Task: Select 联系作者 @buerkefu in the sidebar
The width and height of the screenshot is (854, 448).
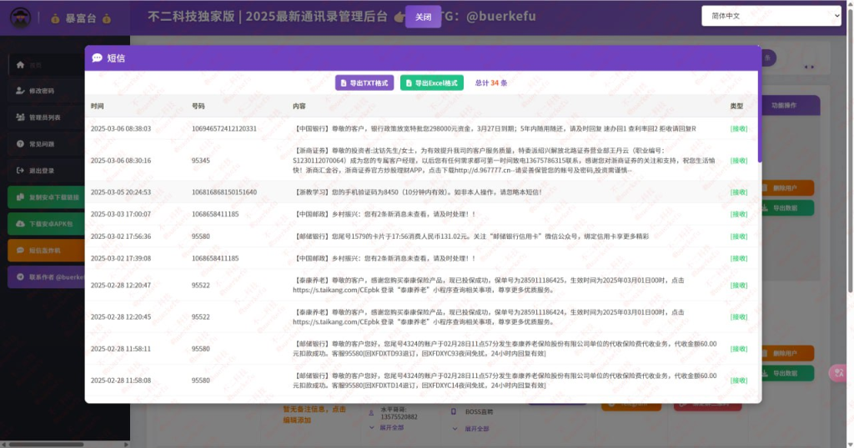Action: tap(47, 277)
